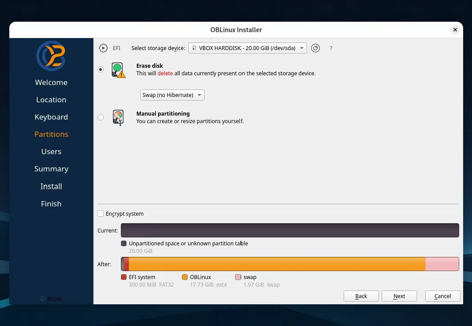
Task: Click the Cancel button
Action: [442, 296]
